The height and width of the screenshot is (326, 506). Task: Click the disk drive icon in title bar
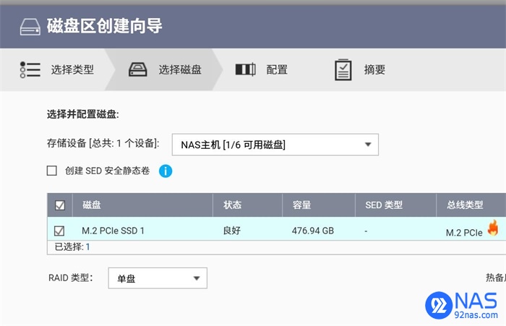point(30,27)
